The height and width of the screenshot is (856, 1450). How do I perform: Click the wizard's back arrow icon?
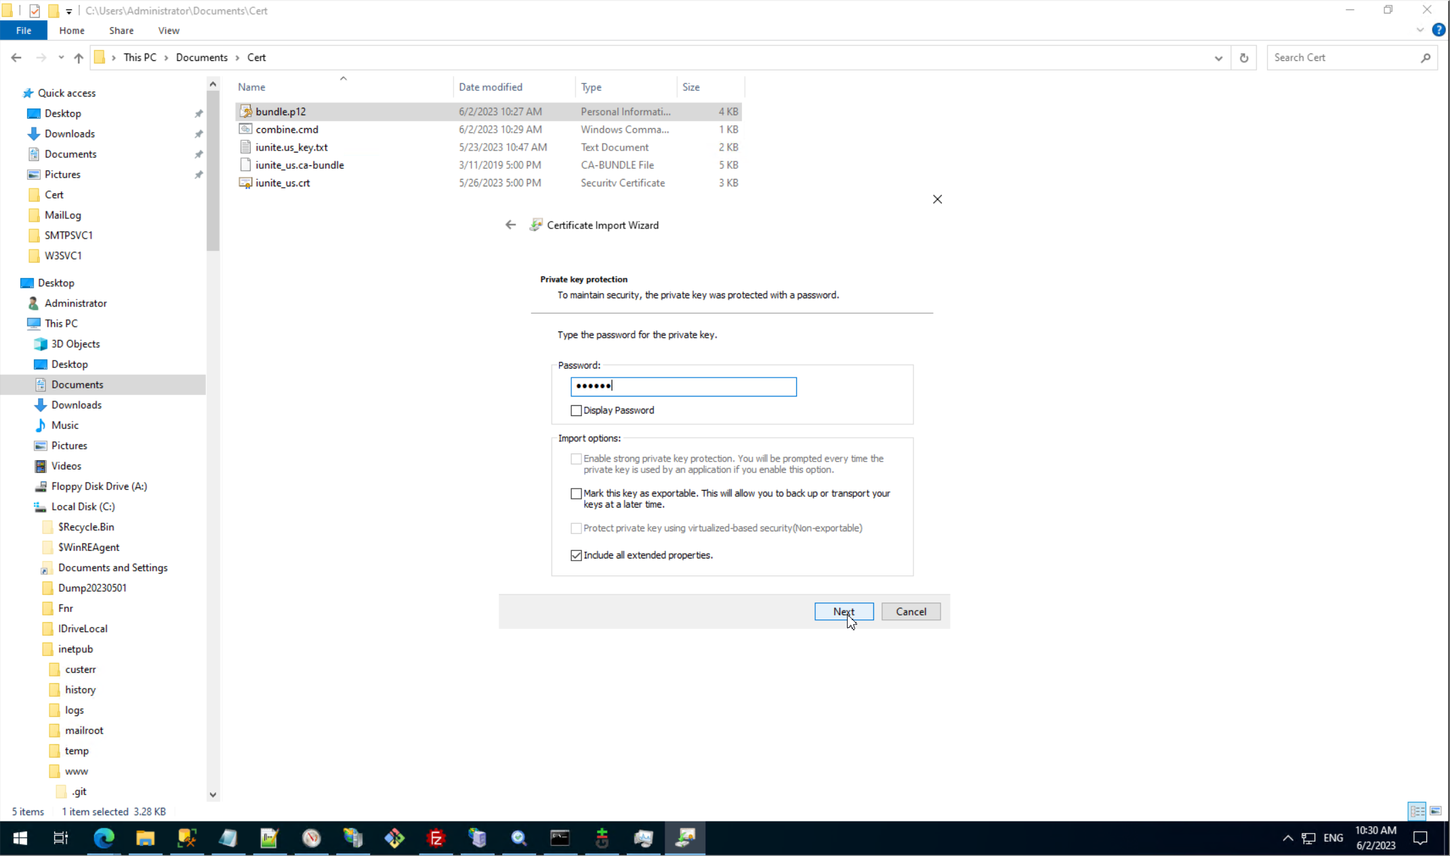510,225
